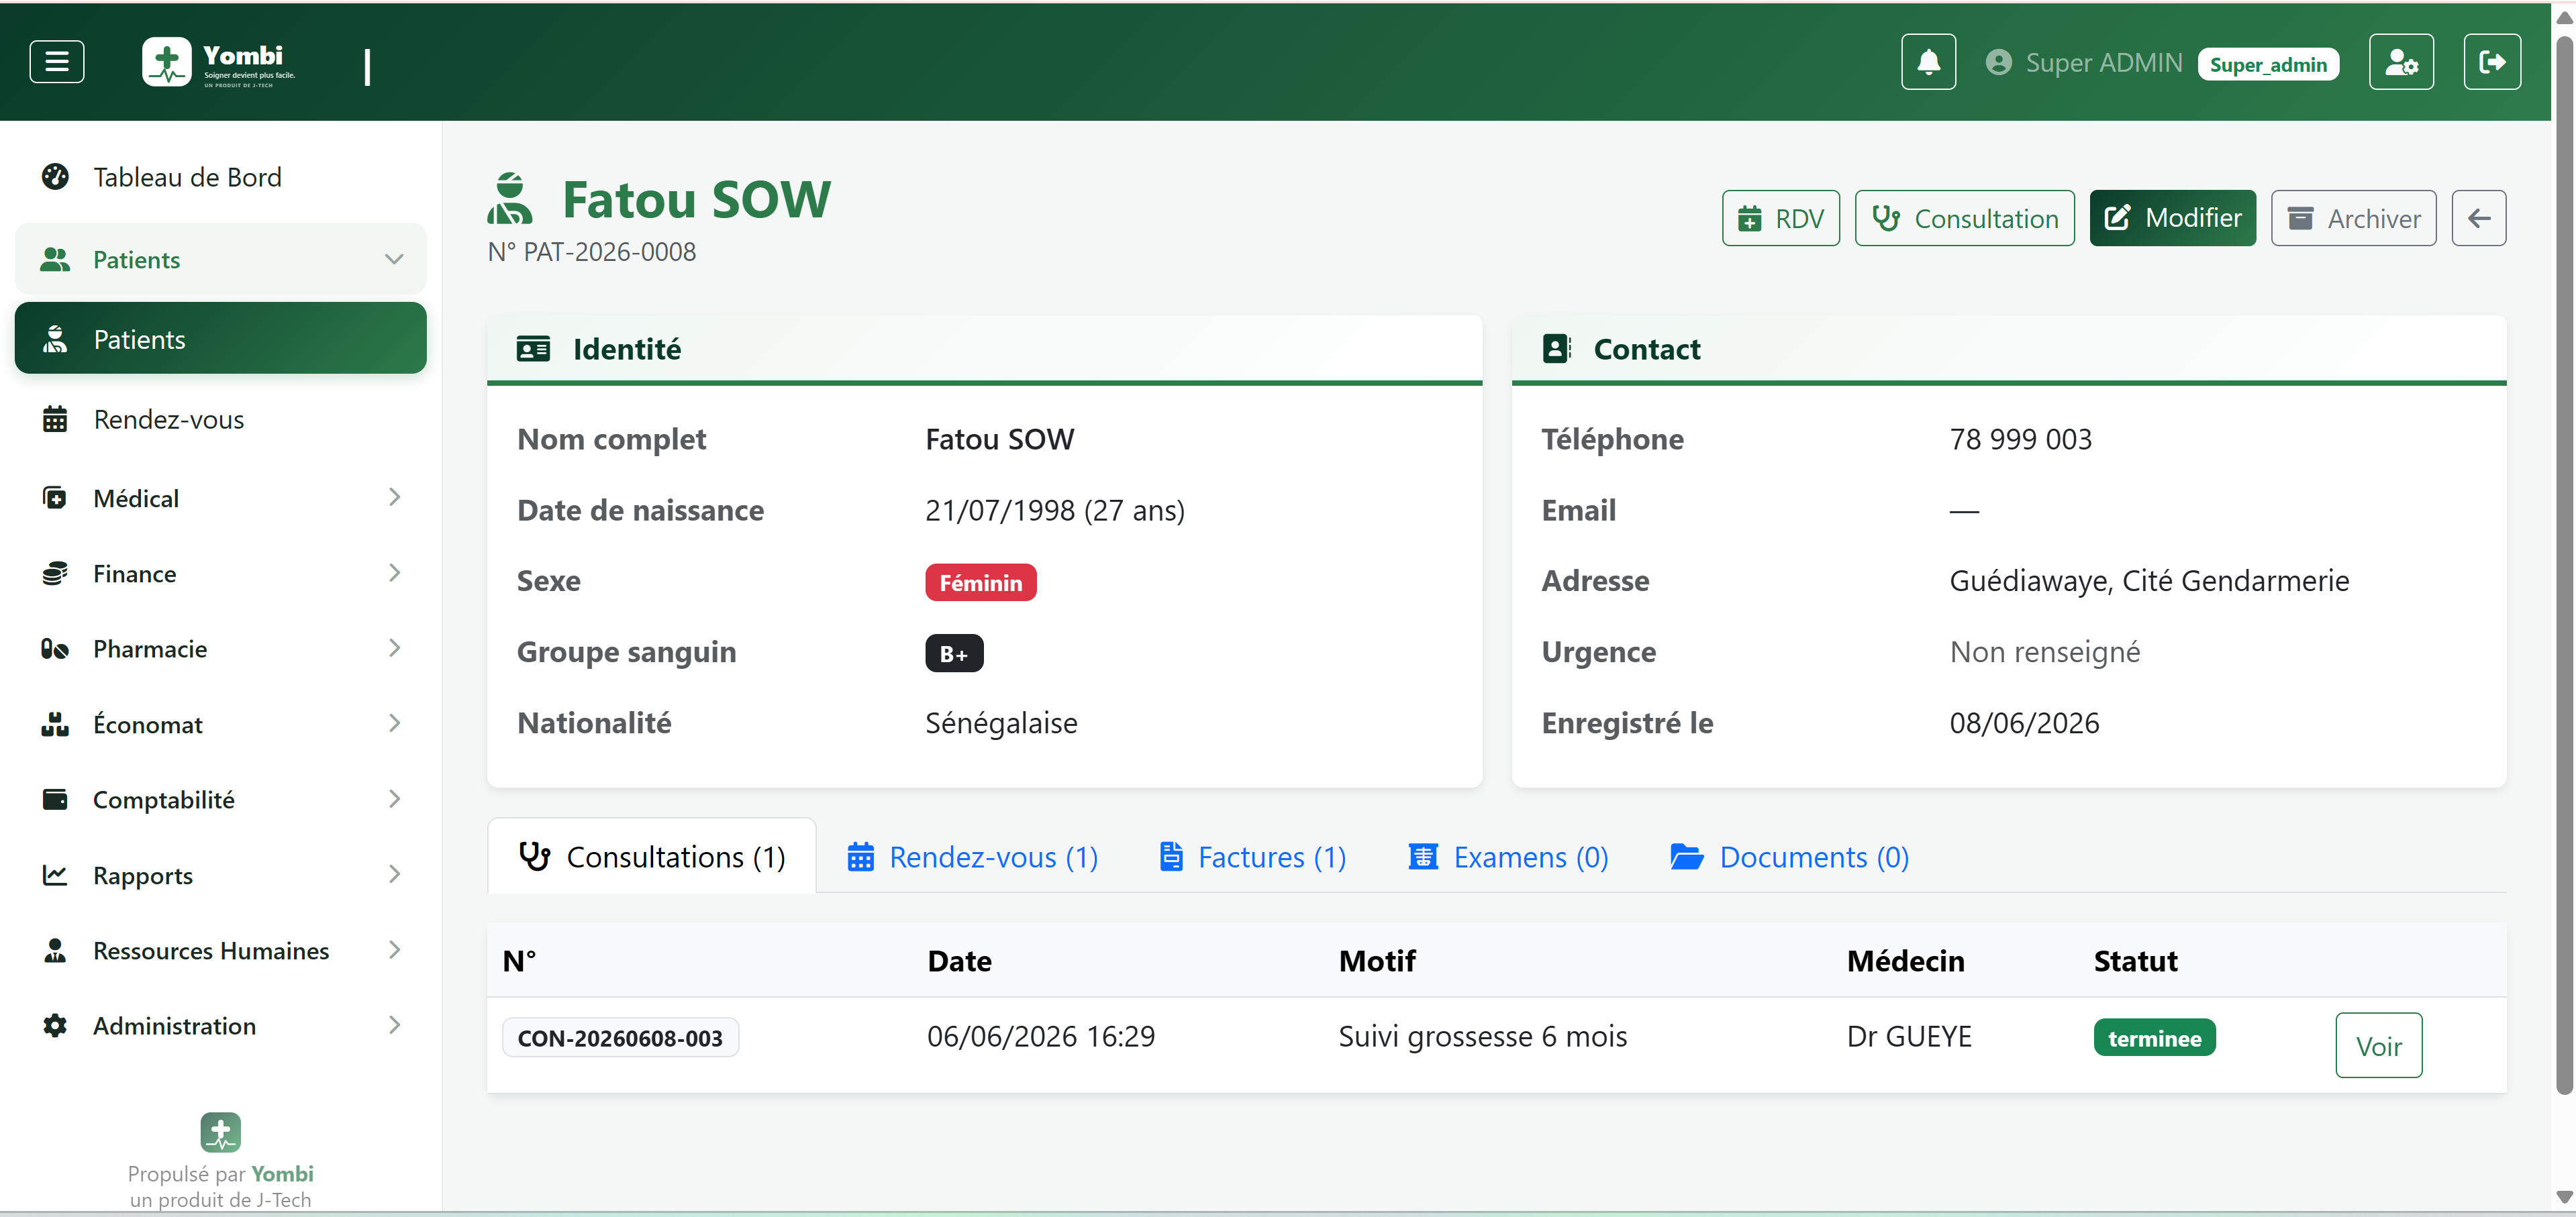The width and height of the screenshot is (2576, 1217).
Task: Click the patient icon beside Fatou SOW
Action: tap(510, 198)
